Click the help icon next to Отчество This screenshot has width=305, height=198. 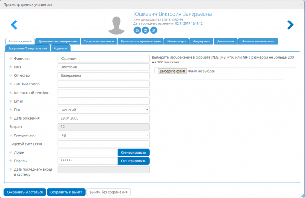tap(10, 75)
